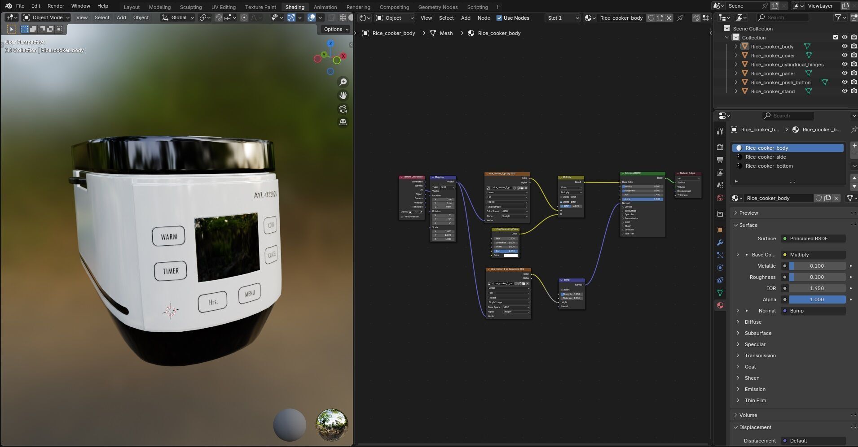This screenshot has width=858, height=447.
Task: Open the View Layer properties tab
Action: [x=720, y=173]
